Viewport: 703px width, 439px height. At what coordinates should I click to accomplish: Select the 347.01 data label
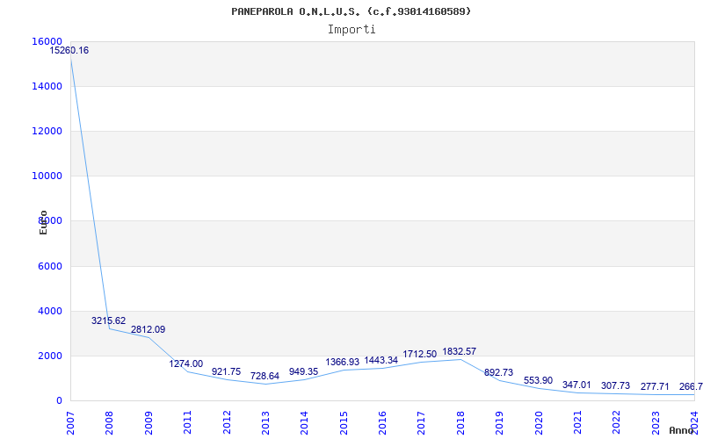576,385
